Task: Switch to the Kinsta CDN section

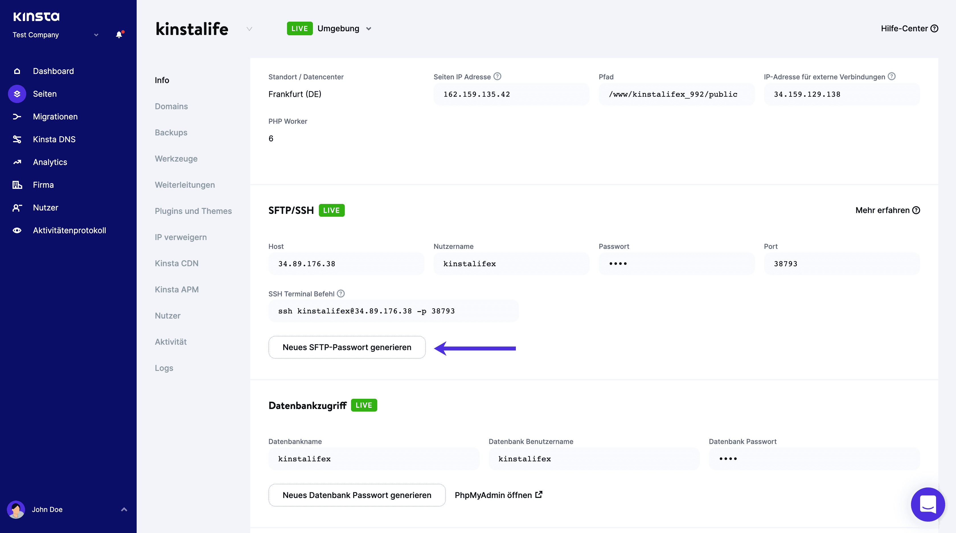Action: click(176, 263)
